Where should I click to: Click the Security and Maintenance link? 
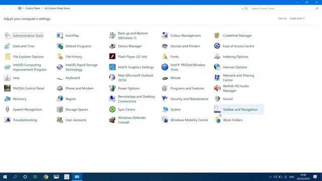189,99
